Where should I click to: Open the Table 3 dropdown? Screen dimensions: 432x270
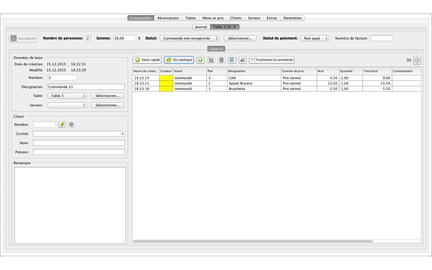coord(67,96)
